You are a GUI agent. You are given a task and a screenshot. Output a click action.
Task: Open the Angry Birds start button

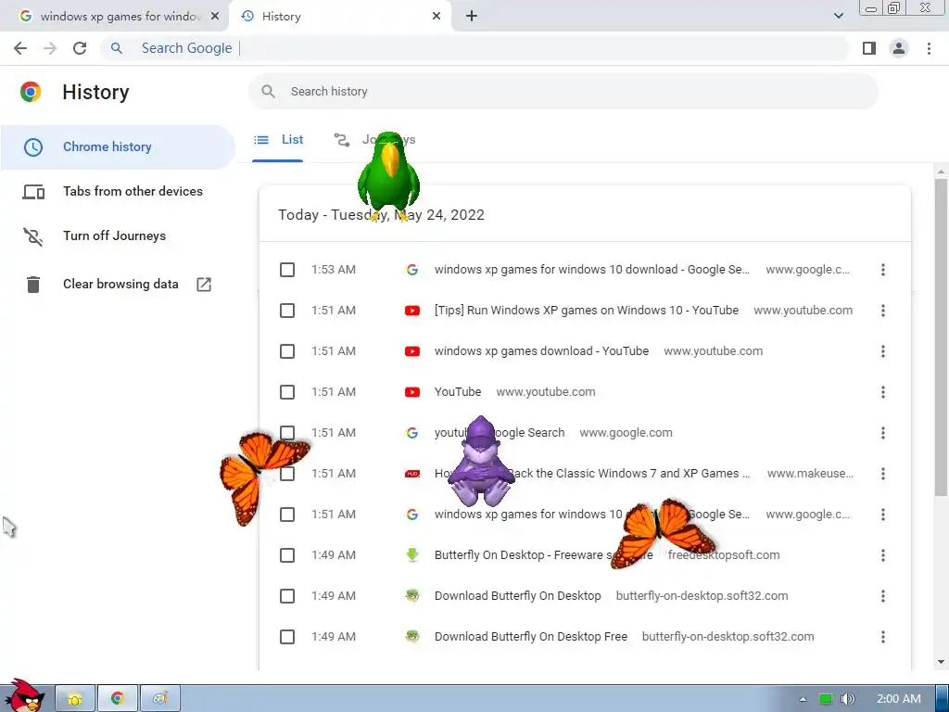click(24, 695)
